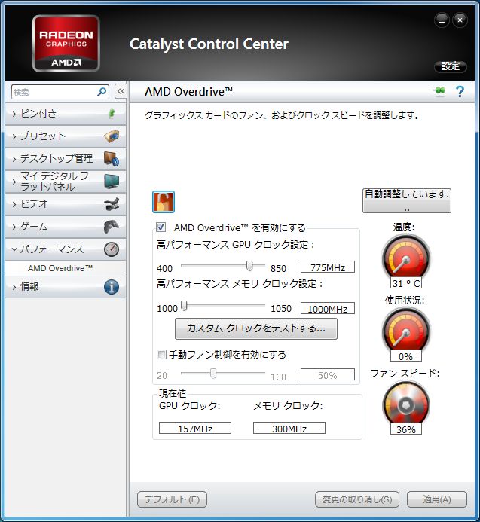Viewport: 480px width, 522px height.
Task: Click the green pin icon in ピン付き row
Action: click(112, 114)
